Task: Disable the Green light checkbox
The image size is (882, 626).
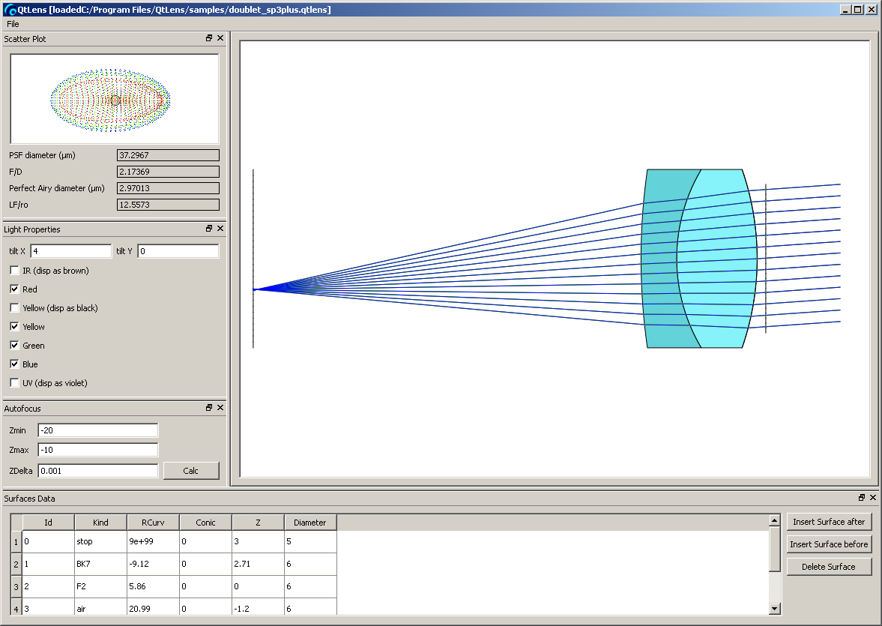Action: [x=15, y=346]
